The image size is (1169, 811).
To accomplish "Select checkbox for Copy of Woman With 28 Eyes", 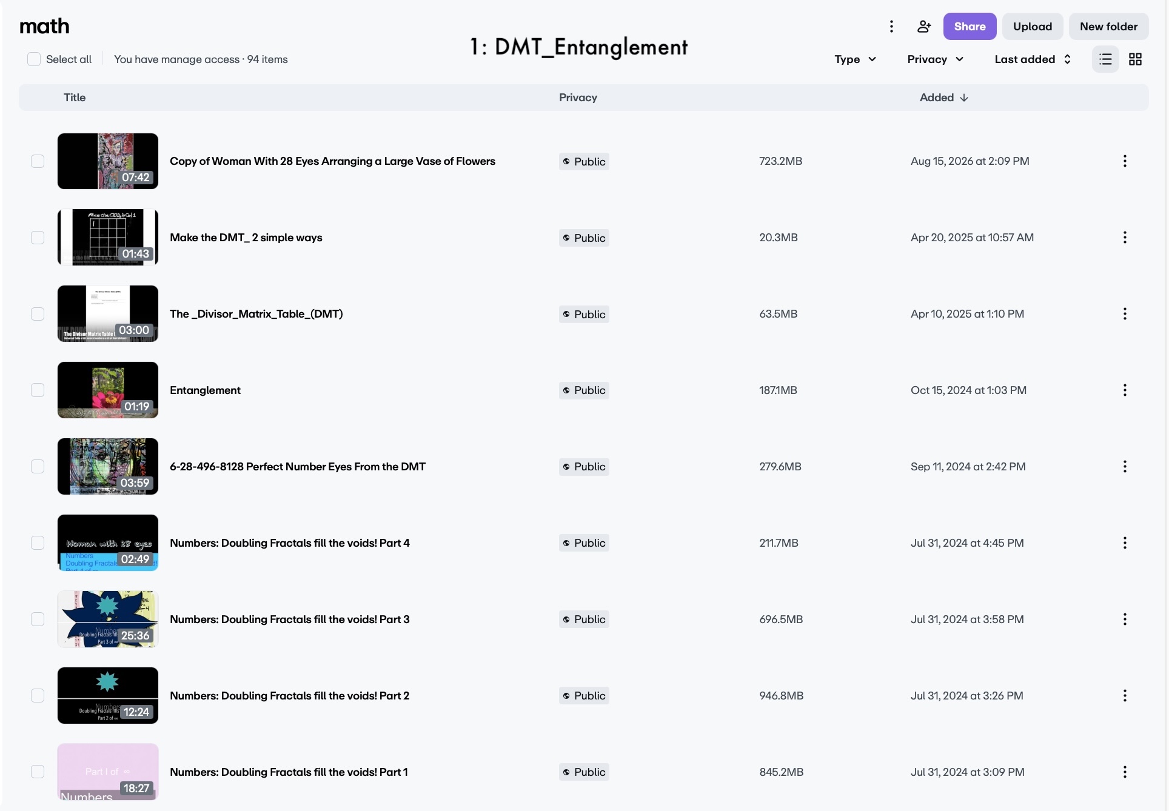I will pos(38,161).
